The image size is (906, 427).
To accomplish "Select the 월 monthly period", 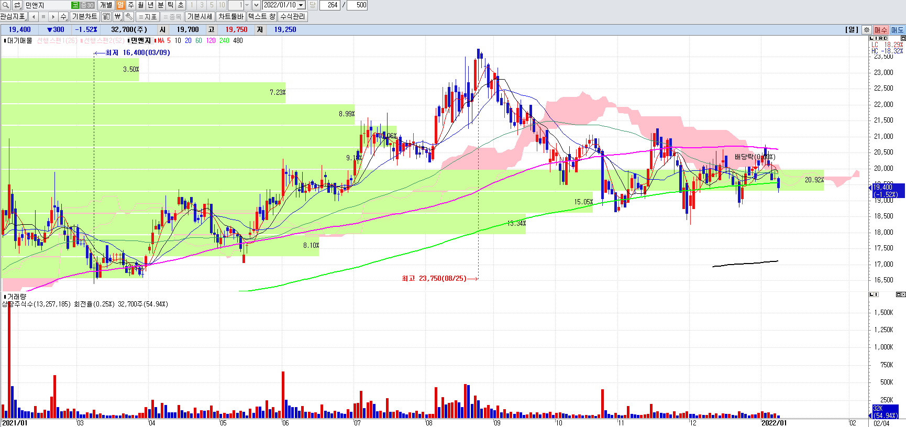I will coord(140,5).
